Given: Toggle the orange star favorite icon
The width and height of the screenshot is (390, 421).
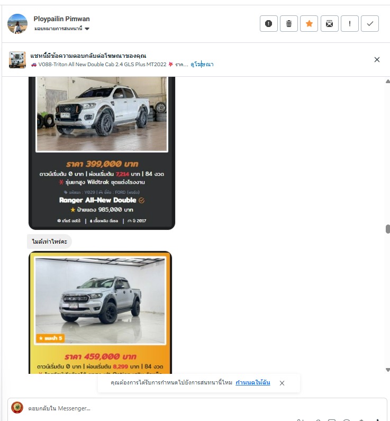Looking at the screenshot, I should click(x=309, y=24).
